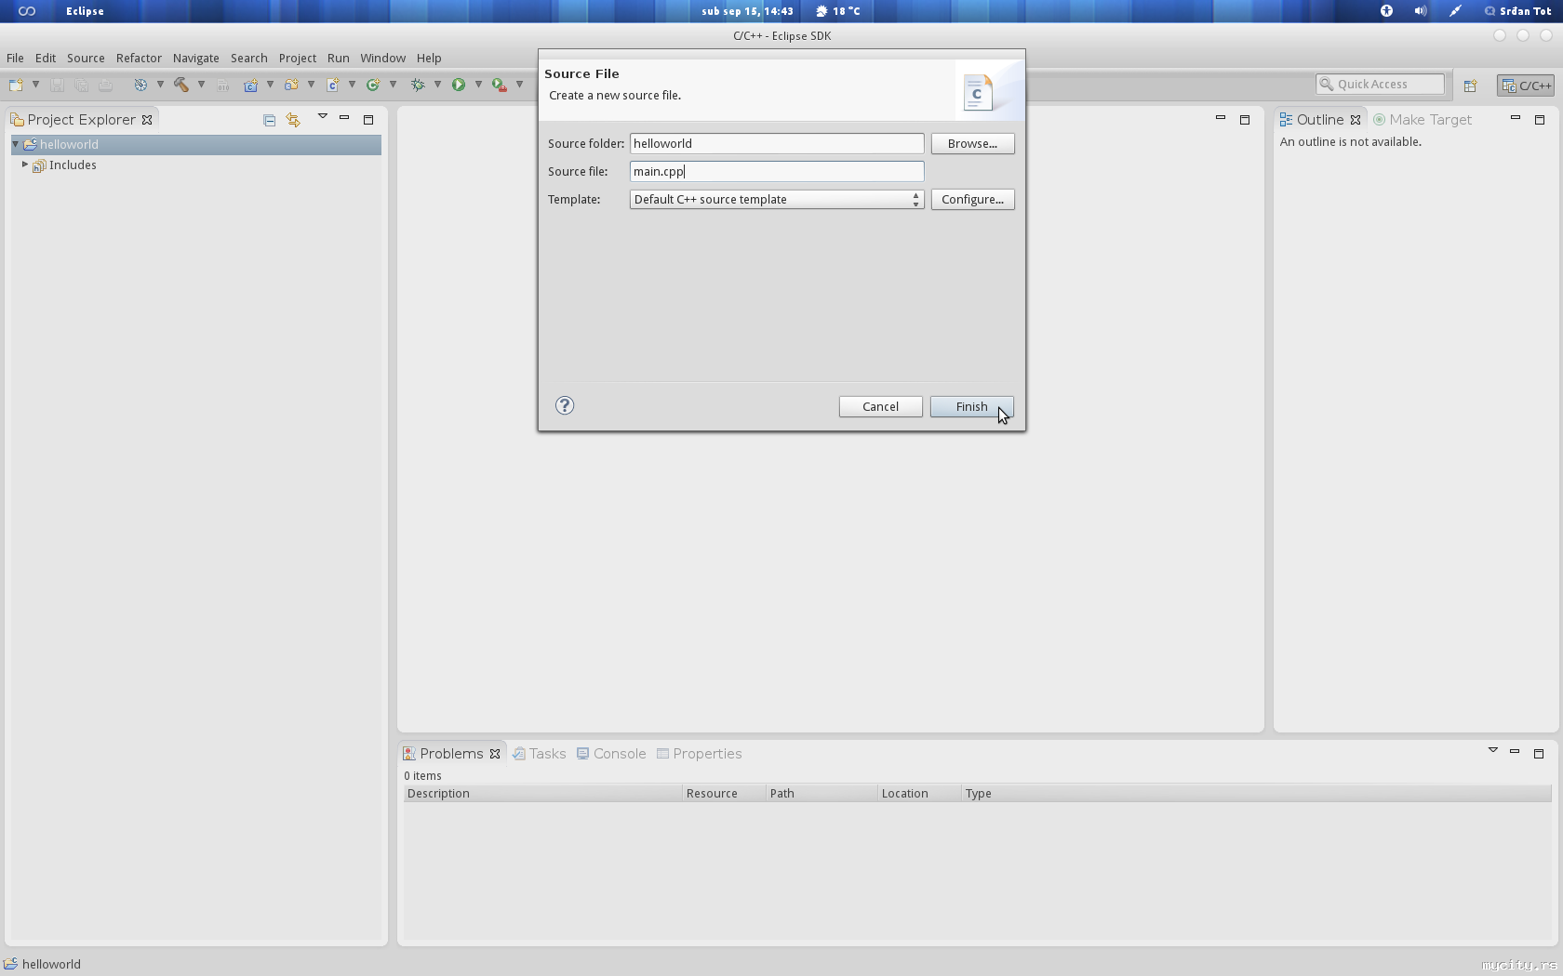1563x976 pixels.
Task: Open the Project Explorer View Menu
Action: [323, 116]
